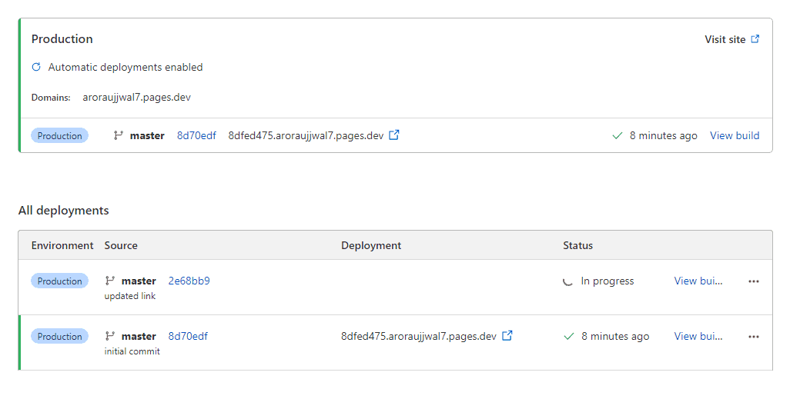Click View build in the Production card
Viewport: 790px width, 399px height.
(734, 136)
